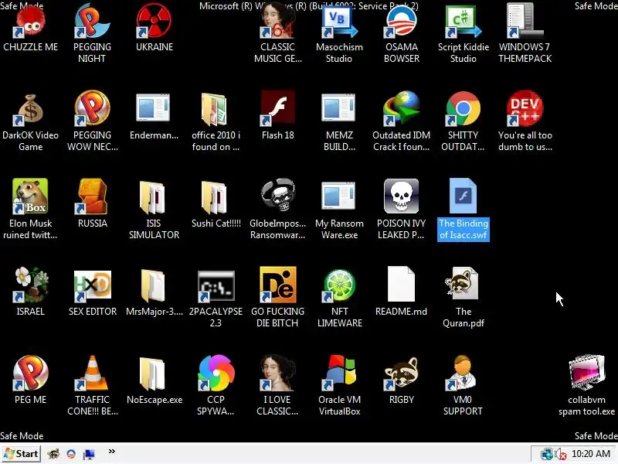Select the Masochism Studio VB icon
Image resolution: width=618 pixels, height=464 pixels.
click(339, 22)
